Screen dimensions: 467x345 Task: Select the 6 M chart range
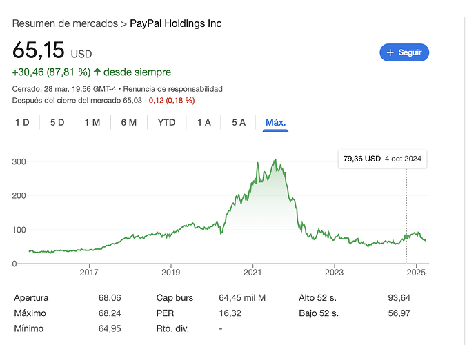129,122
